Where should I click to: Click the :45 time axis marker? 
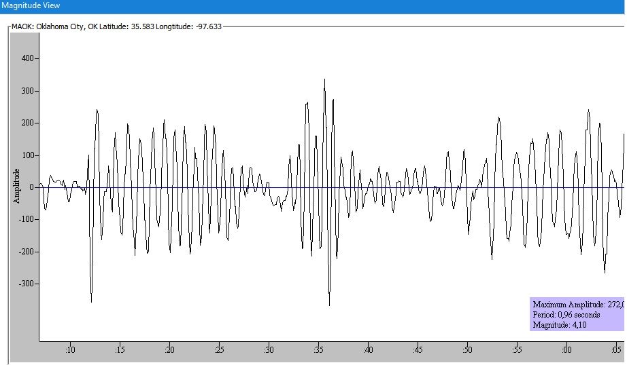(x=418, y=350)
